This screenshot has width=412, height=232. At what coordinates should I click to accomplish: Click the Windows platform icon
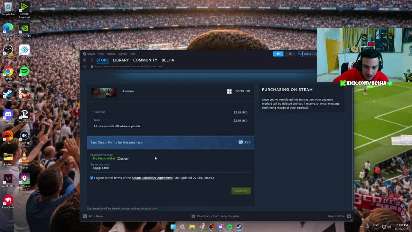(x=229, y=92)
